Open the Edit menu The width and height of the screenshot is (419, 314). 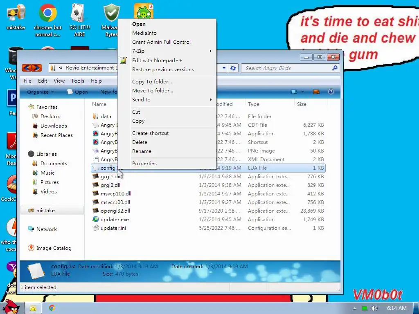pyautogui.click(x=43, y=81)
